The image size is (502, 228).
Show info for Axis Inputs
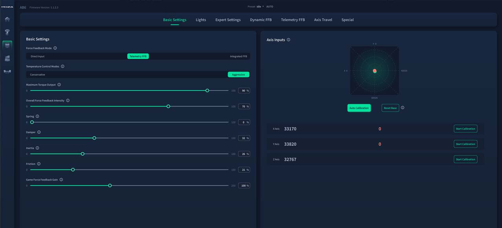tap(289, 40)
